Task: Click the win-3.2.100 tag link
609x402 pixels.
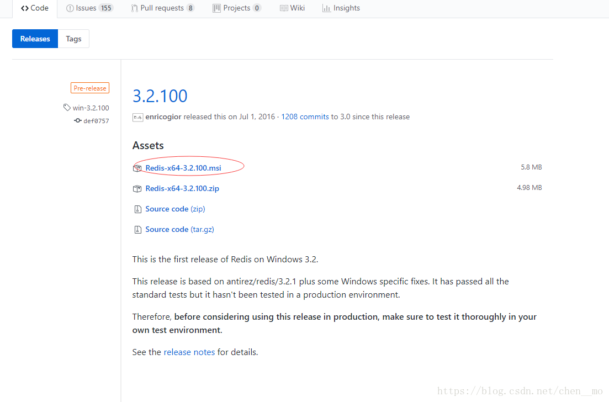Action: click(91, 108)
